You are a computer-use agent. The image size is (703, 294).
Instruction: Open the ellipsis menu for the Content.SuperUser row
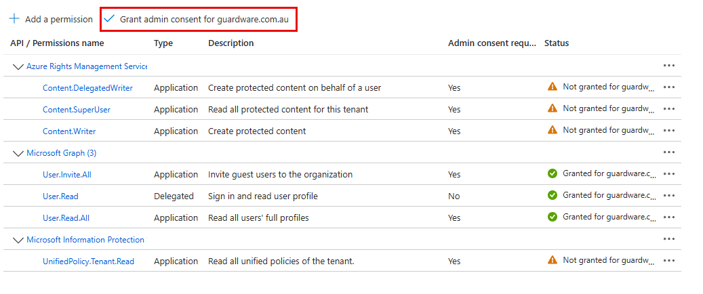point(669,109)
